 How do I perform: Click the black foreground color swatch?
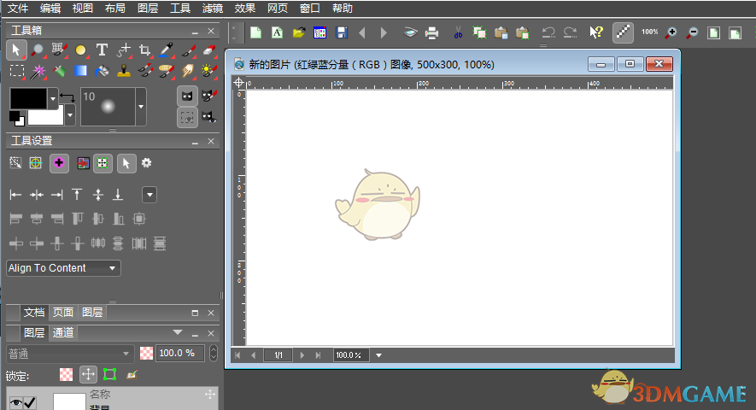click(x=28, y=99)
